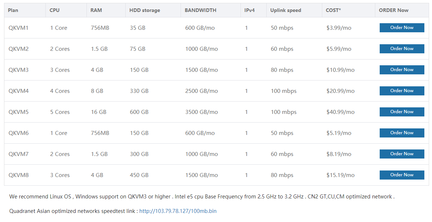Order the QKVM2 plan
432x222 pixels.
click(402, 49)
